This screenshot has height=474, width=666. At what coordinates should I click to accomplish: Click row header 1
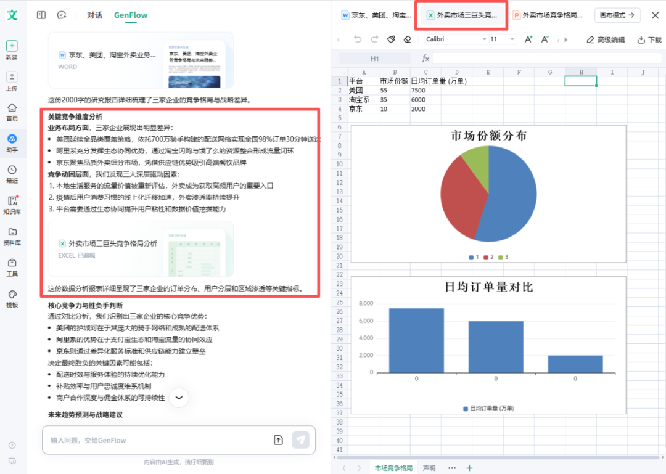[x=339, y=81]
